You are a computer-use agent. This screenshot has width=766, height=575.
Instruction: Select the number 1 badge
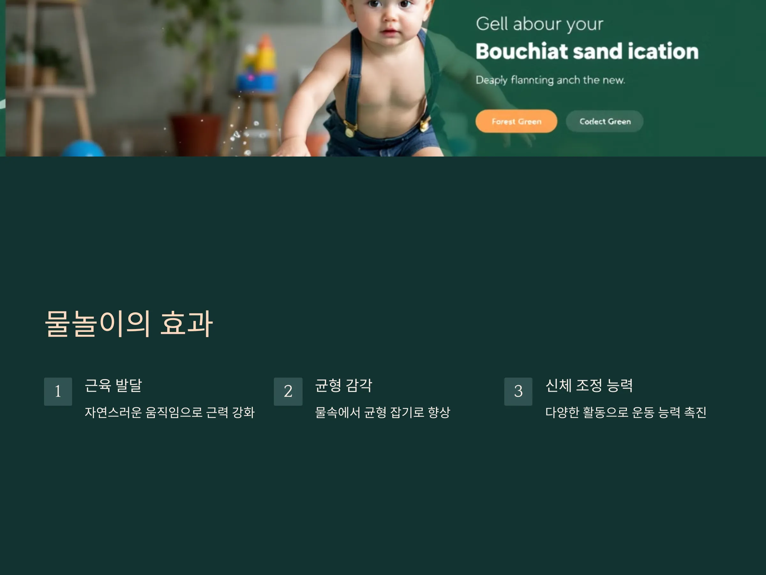(x=58, y=391)
